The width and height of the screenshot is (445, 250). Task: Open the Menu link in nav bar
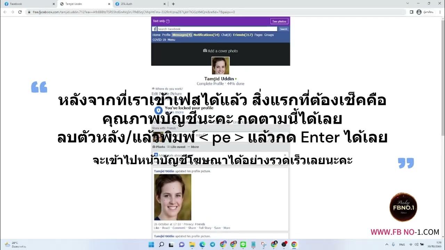coord(171,40)
